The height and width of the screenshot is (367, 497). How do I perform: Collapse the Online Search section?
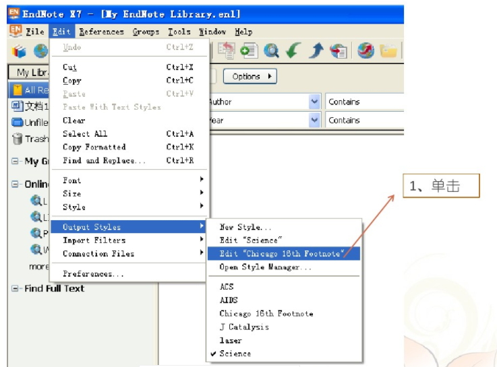pos(15,184)
